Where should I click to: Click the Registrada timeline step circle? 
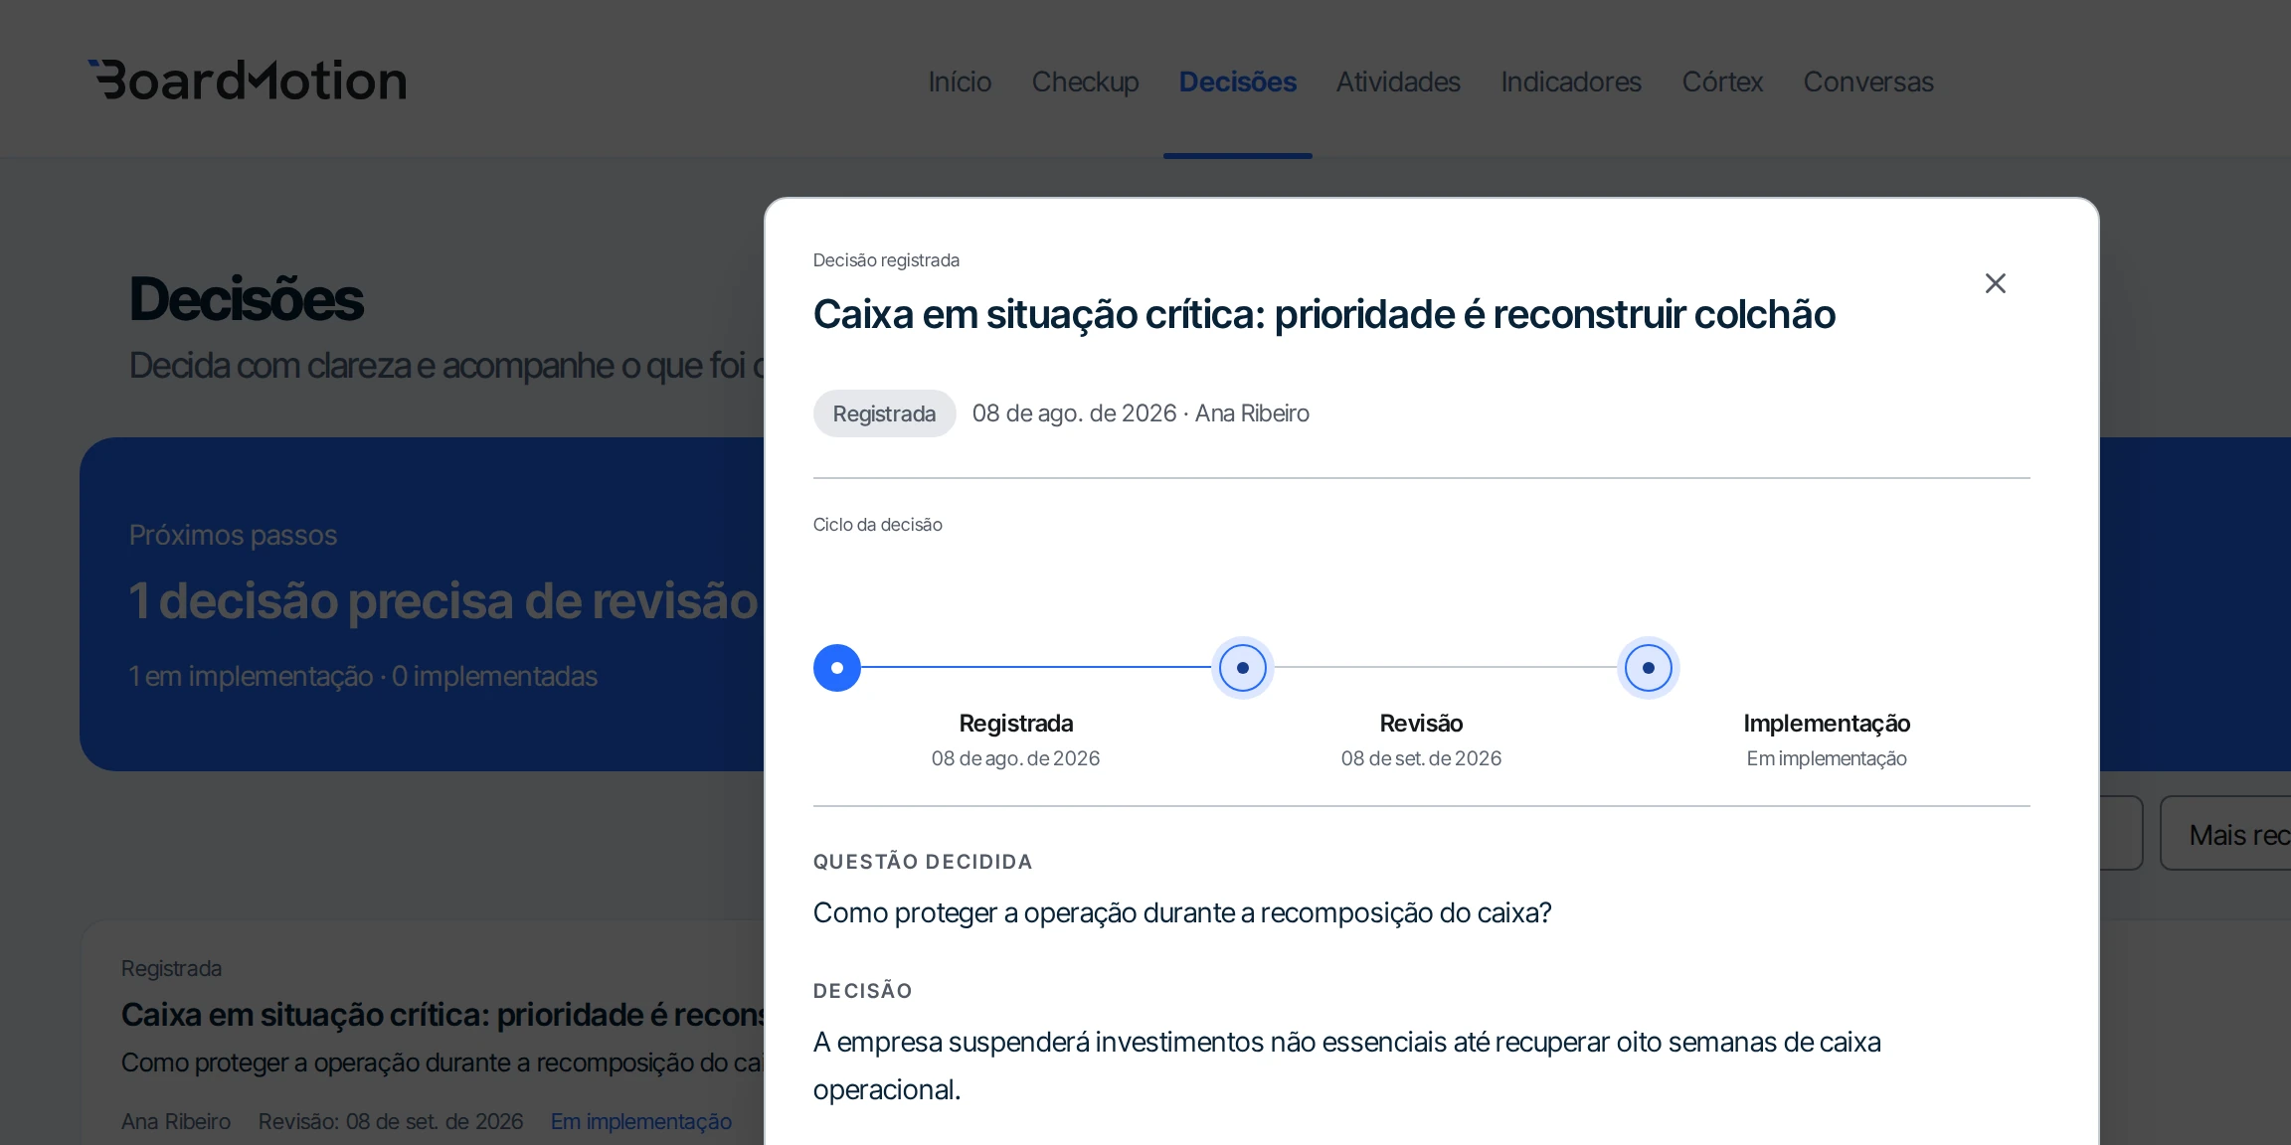[x=837, y=668]
